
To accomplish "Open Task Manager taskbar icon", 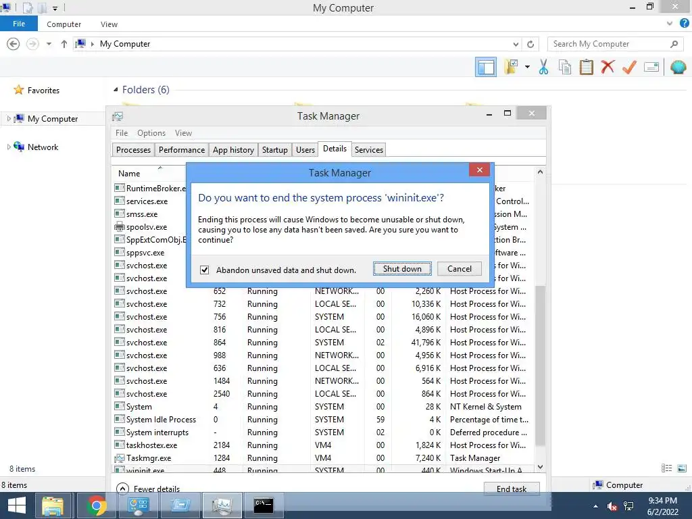I will [x=222, y=505].
